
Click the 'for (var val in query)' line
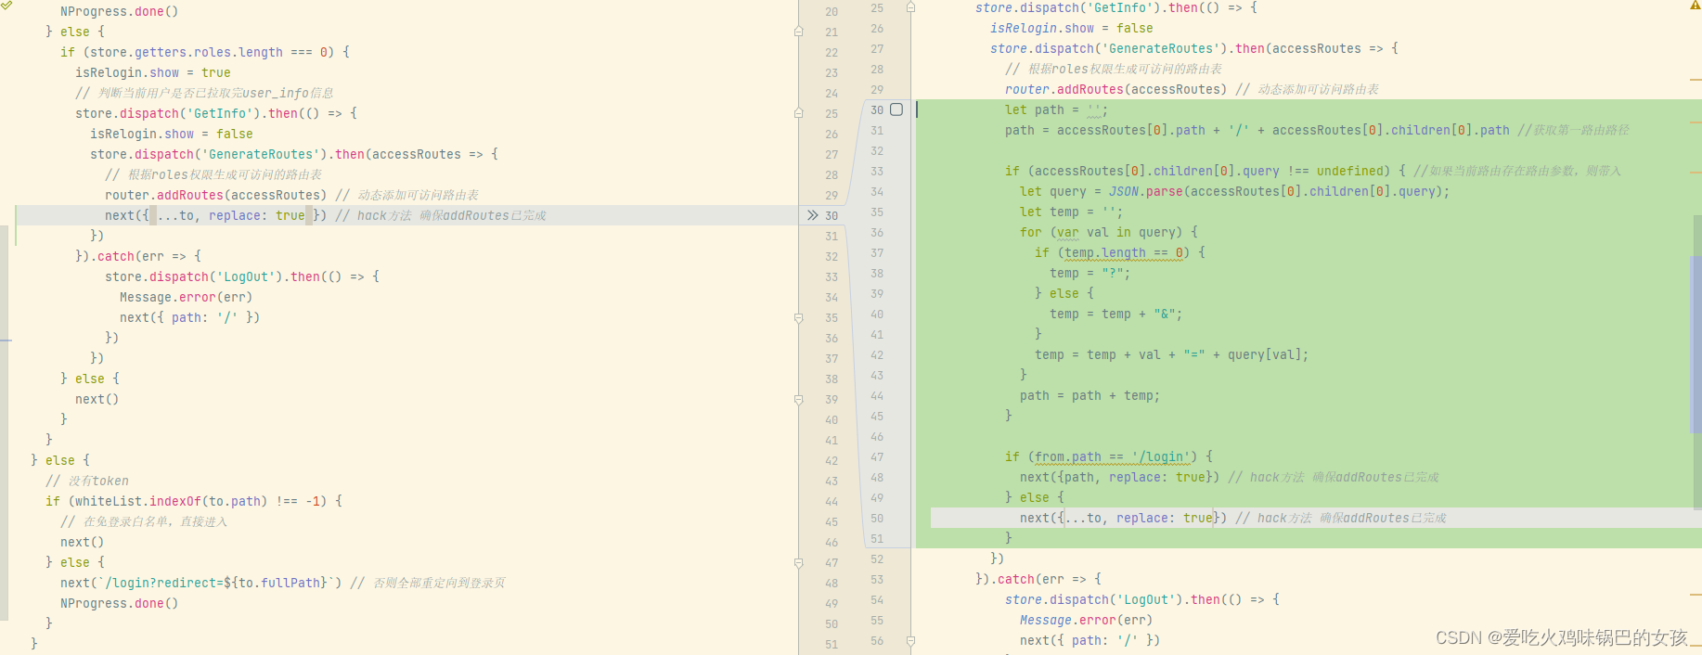(1109, 232)
